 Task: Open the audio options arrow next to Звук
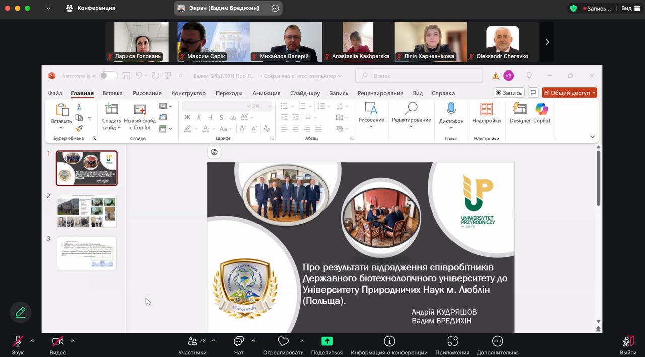(32, 341)
